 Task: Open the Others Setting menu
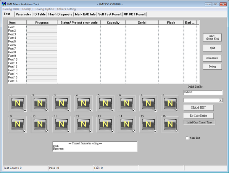click(x=66, y=9)
